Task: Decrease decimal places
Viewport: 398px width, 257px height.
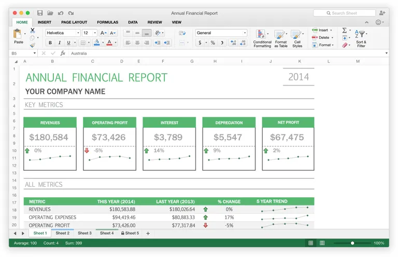Action: click(243, 43)
